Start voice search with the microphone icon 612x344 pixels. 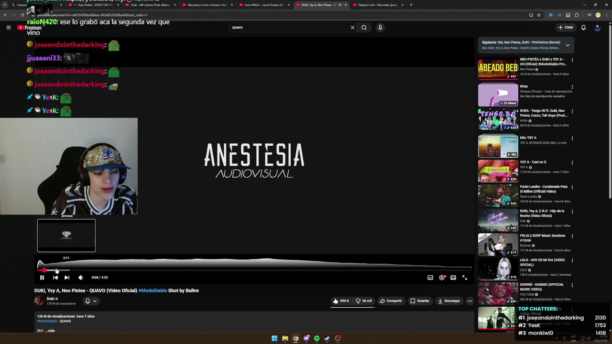click(x=380, y=27)
